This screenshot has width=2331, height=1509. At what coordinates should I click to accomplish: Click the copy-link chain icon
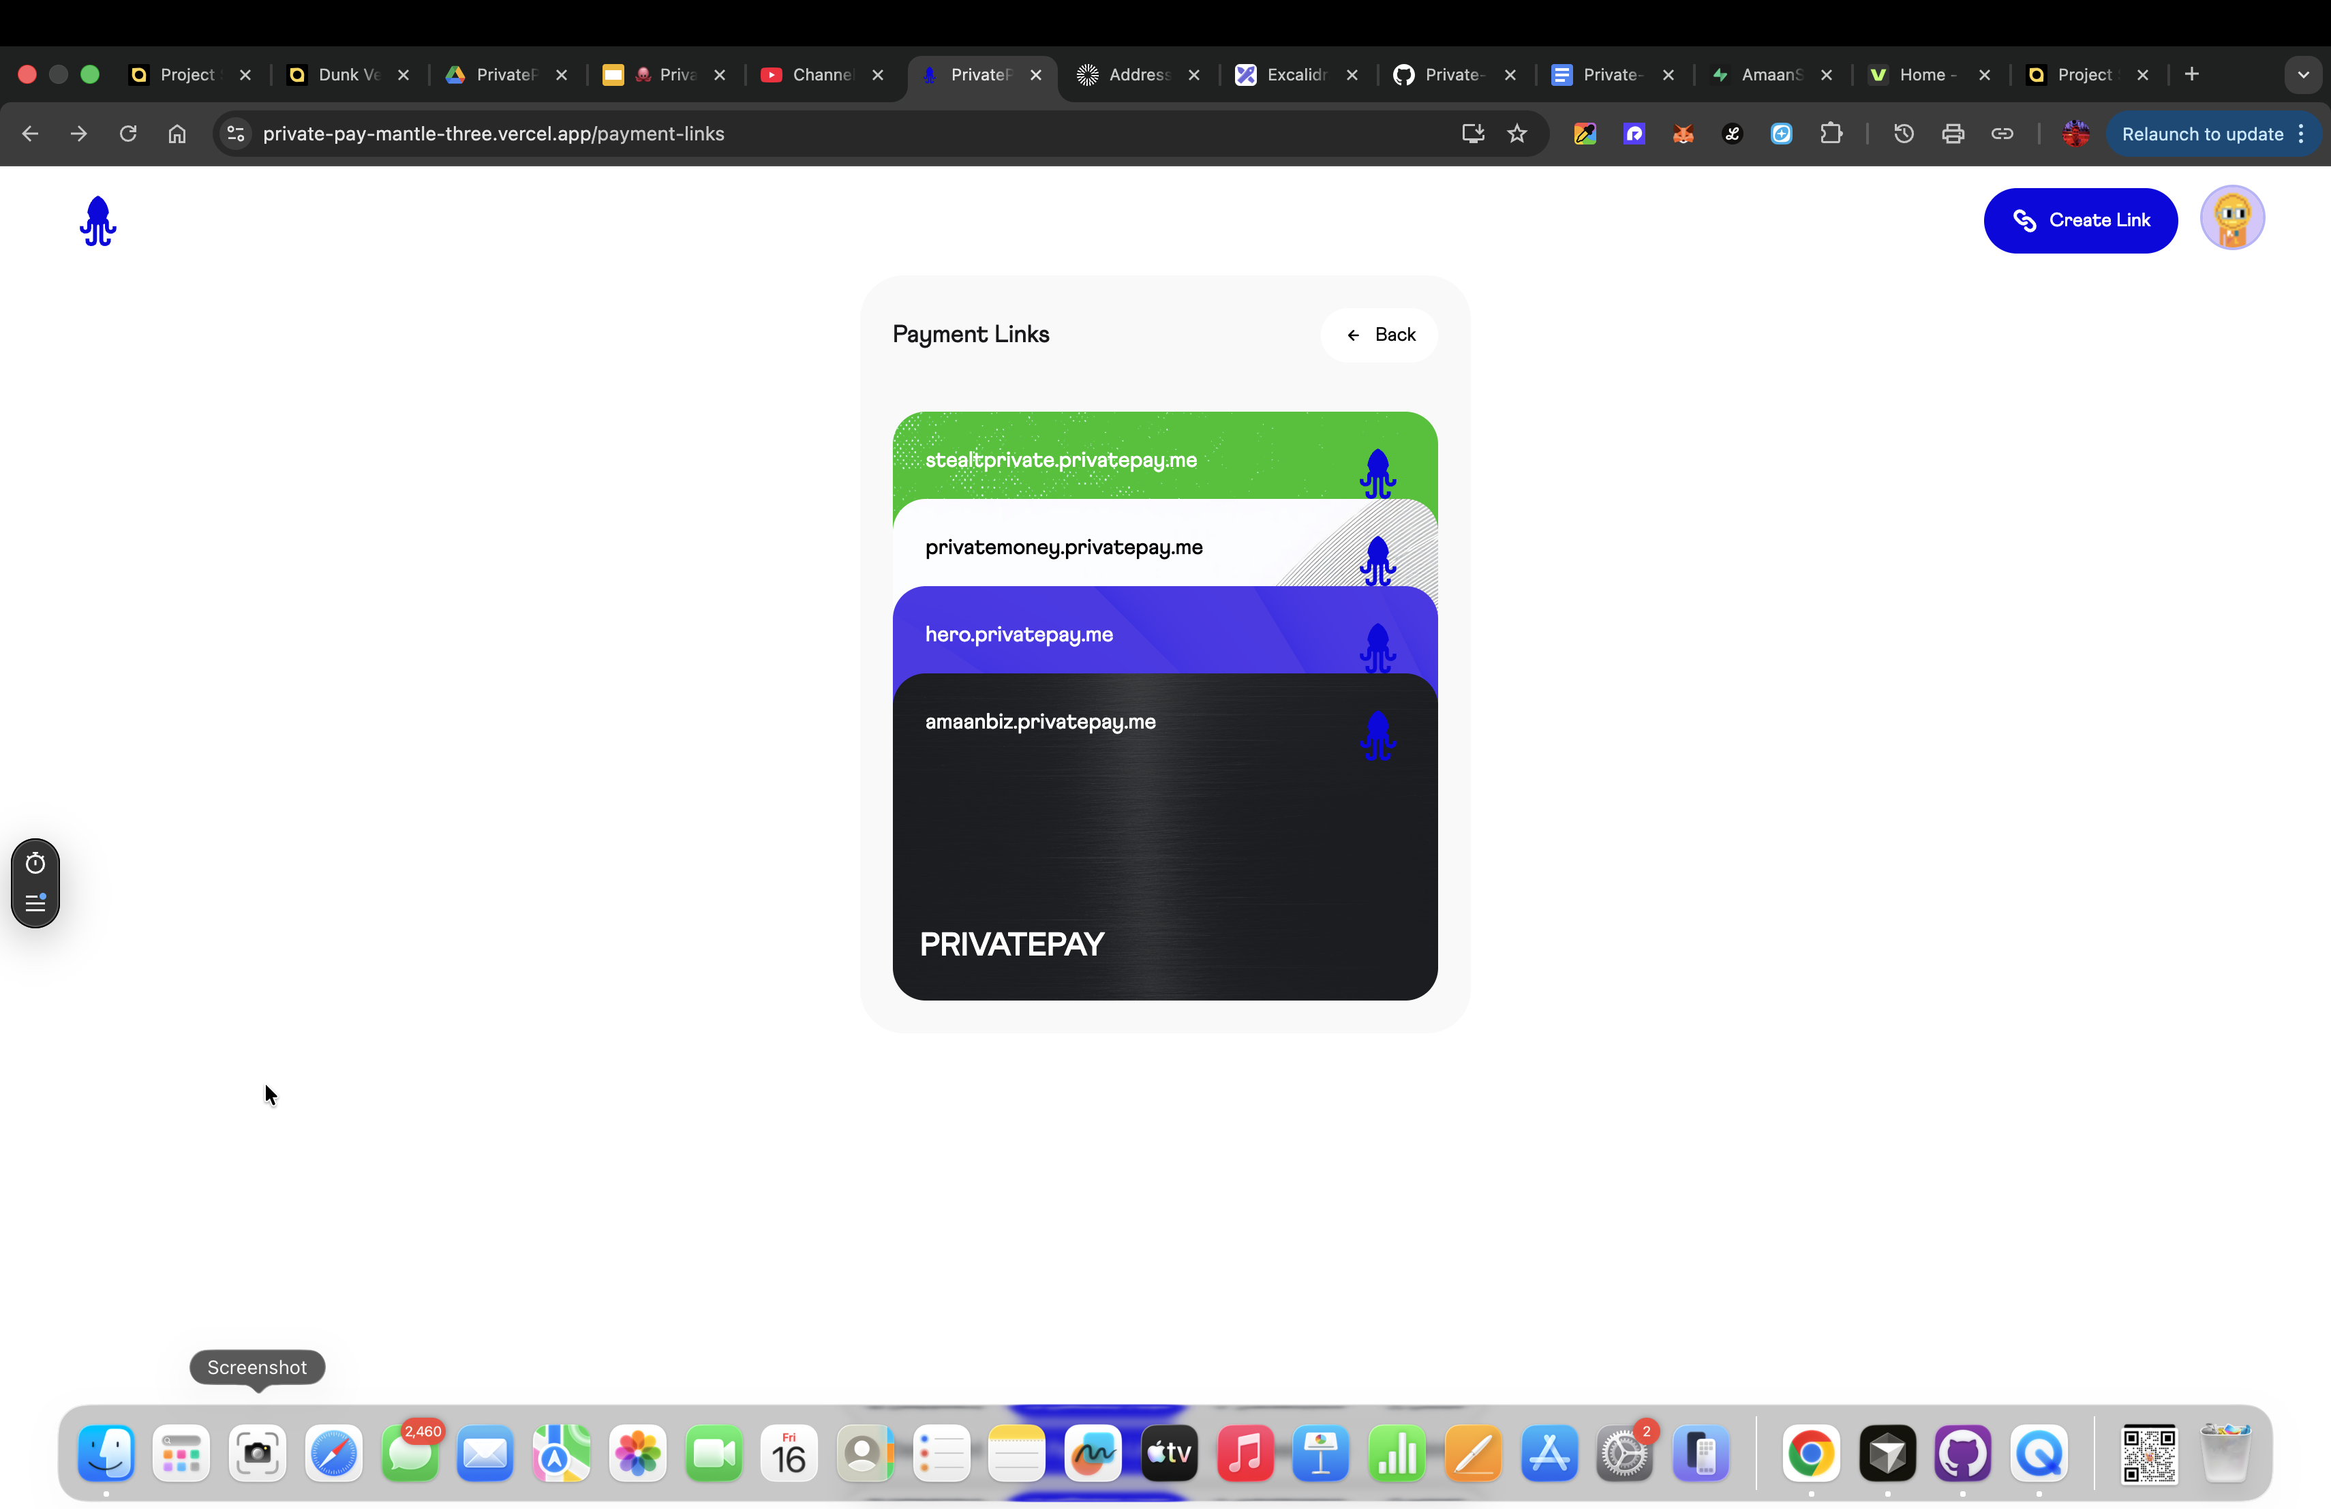[2003, 134]
